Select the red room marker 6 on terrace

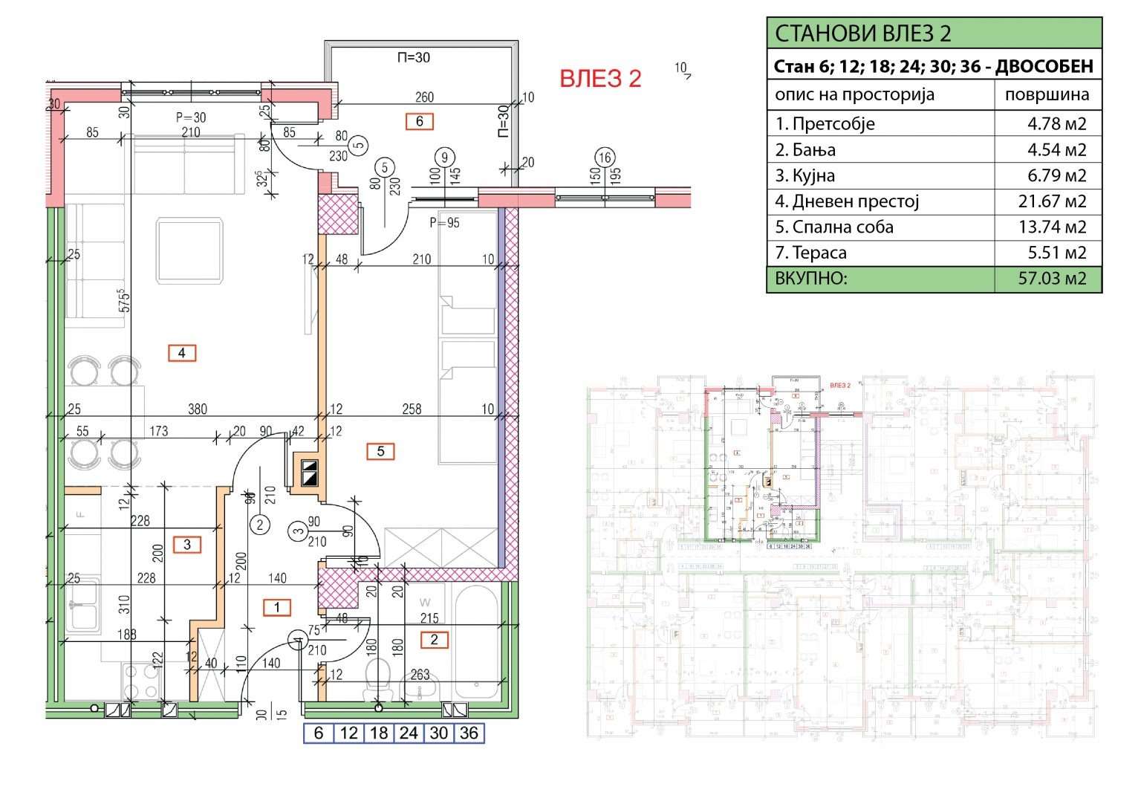[x=420, y=121]
